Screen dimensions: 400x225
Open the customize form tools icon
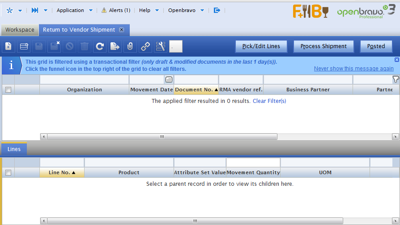click(161, 46)
